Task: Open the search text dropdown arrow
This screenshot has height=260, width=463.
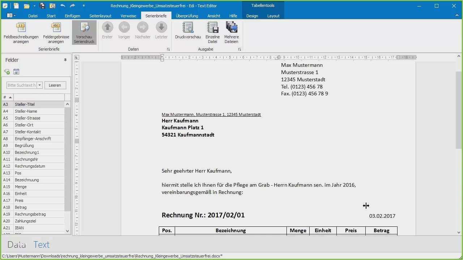Action: tap(40, 85)
